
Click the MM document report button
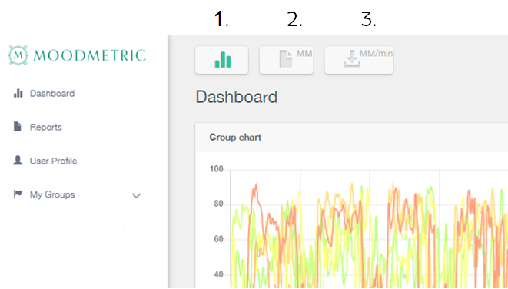pos(287,60)
